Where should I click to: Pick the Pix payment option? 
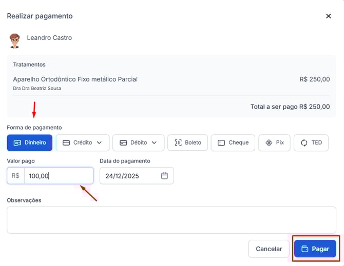click(274, 142)
